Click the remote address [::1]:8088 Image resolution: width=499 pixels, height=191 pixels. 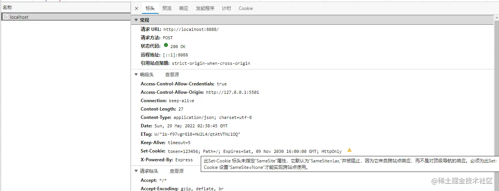(x=175, y=55)
